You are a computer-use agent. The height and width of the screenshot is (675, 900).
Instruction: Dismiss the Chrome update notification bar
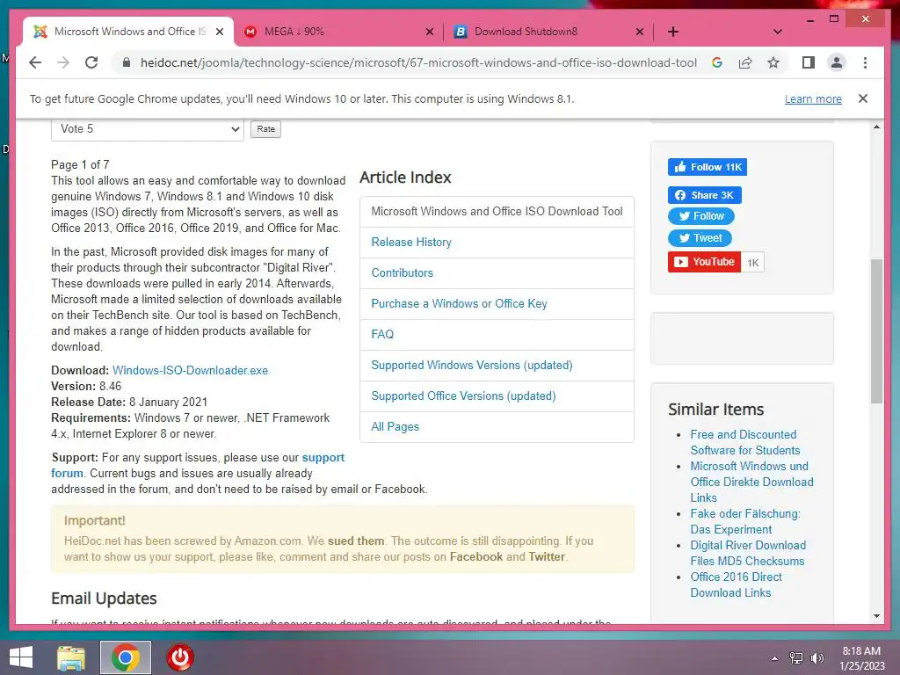863,98
